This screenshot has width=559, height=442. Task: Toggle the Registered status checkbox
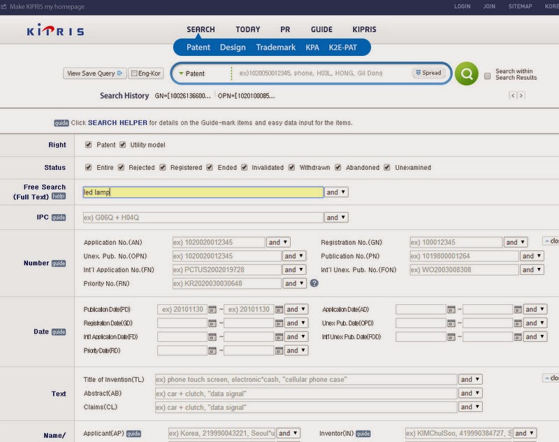pyautogui.click(x=163, y=167)
